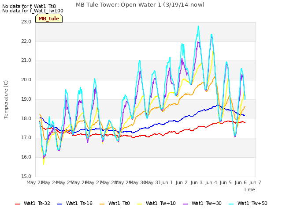Click the cyan Wat1_Tw+50 legend swatch
The height and width of the screenshot is (212, 282).
pos(231,204)
